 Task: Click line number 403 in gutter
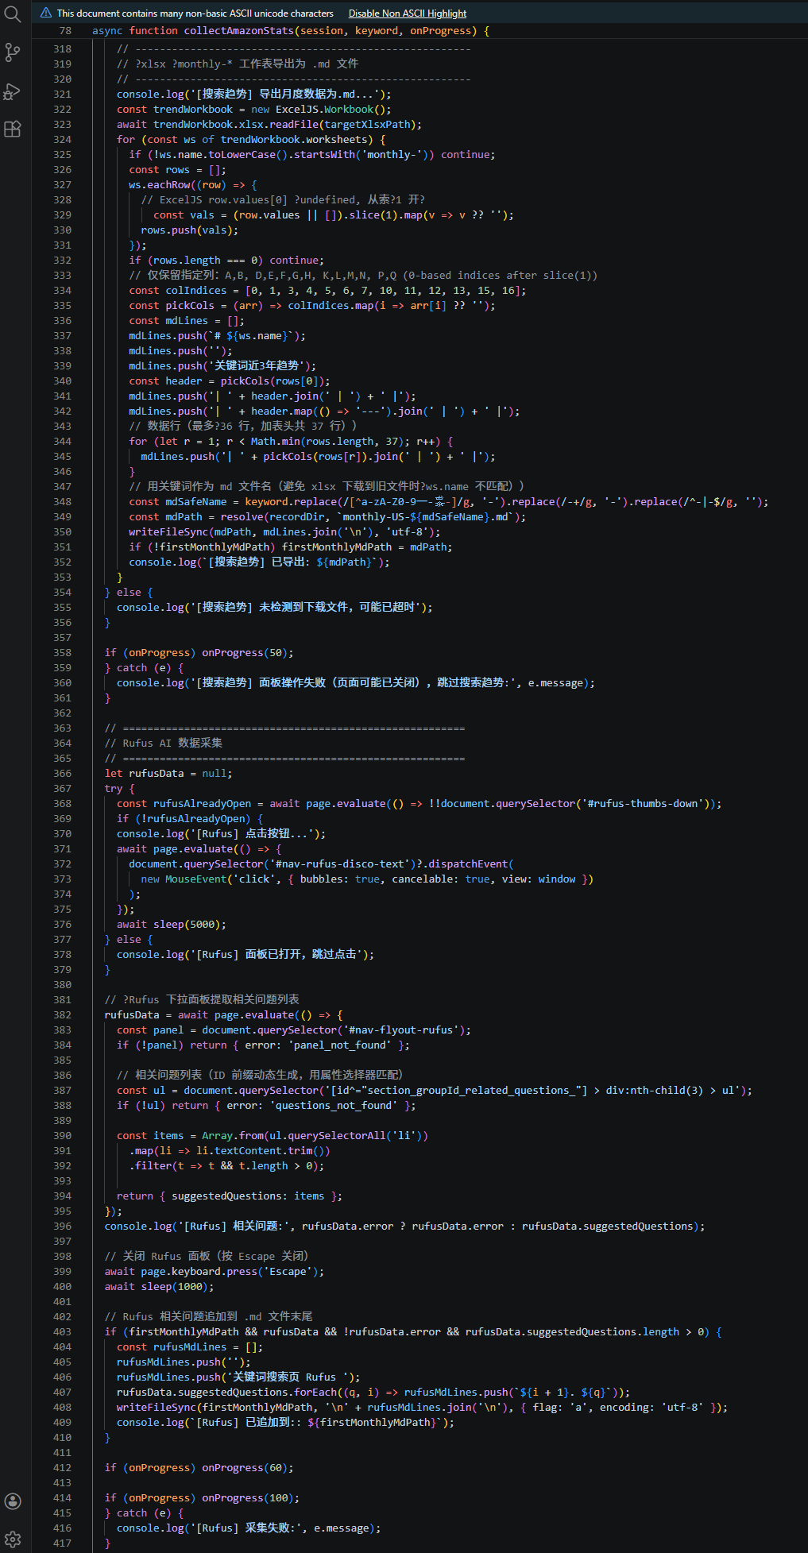62,1332
